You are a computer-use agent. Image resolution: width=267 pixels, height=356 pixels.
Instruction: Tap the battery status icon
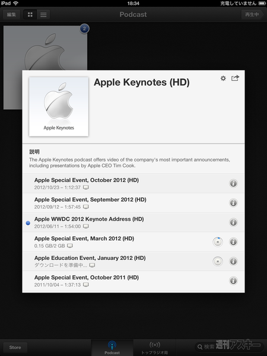[x=262, y=3]
